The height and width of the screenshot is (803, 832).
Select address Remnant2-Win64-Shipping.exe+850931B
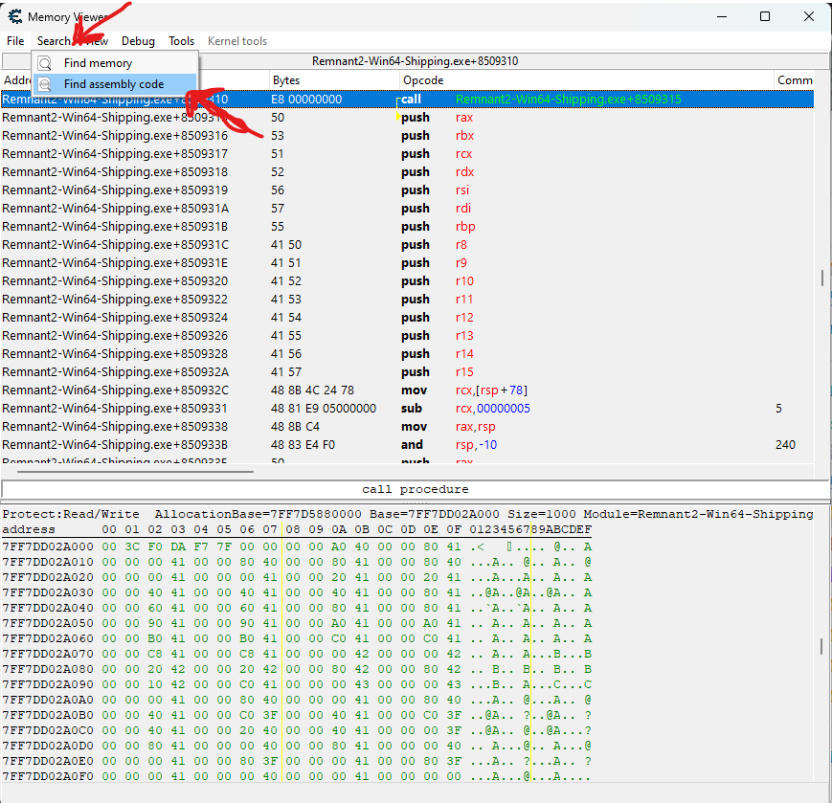point(115,227)
